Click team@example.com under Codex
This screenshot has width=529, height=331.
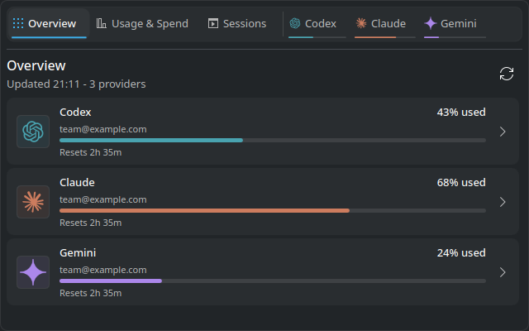(x=102, y=129)
